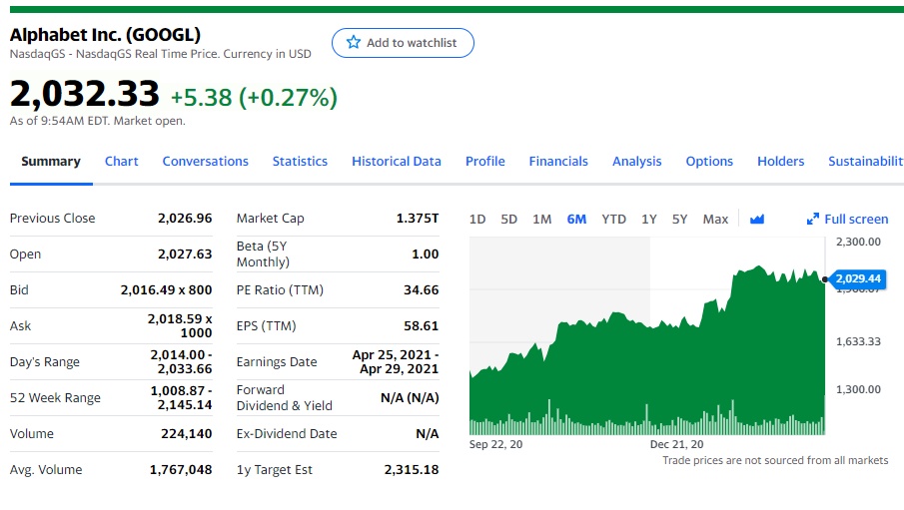
Task: Select the 1M chart range
Action: [542, 219]
